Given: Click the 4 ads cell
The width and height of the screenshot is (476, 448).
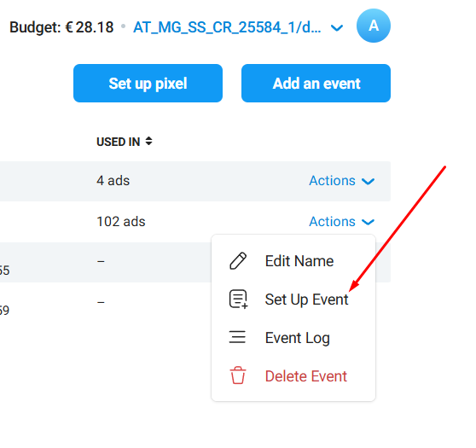Looking at the screenshot, I should click(113, 181).
